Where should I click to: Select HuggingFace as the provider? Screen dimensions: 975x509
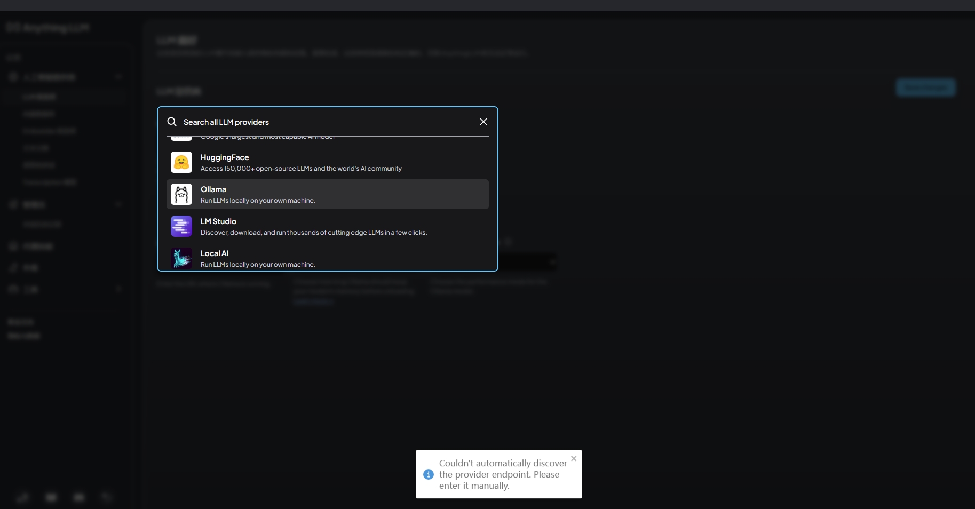225,157
